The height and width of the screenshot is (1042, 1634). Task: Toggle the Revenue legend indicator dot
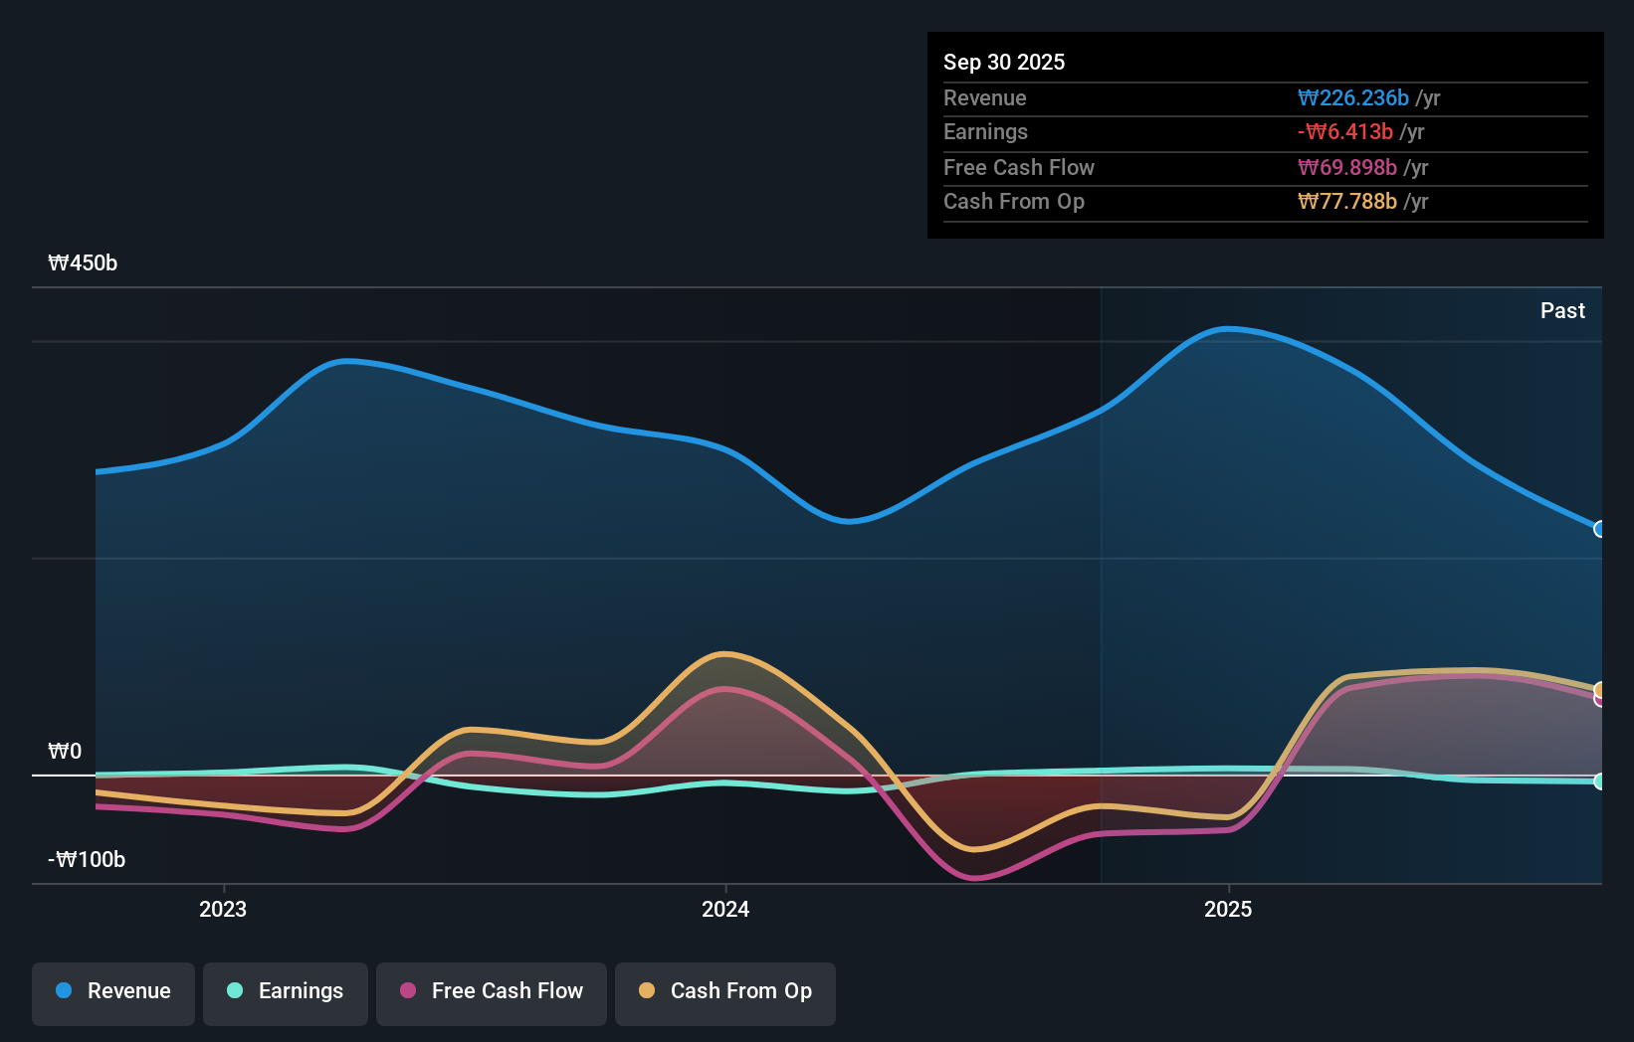pyautogui.click(x=64, y=991)
